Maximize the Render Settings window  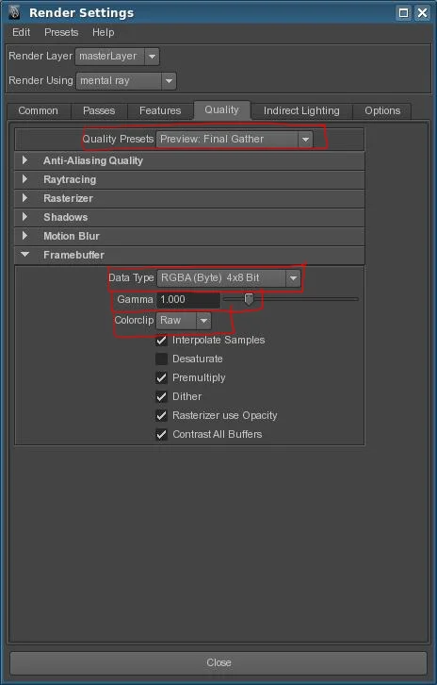pyautogui.click(x=404, y=12)
